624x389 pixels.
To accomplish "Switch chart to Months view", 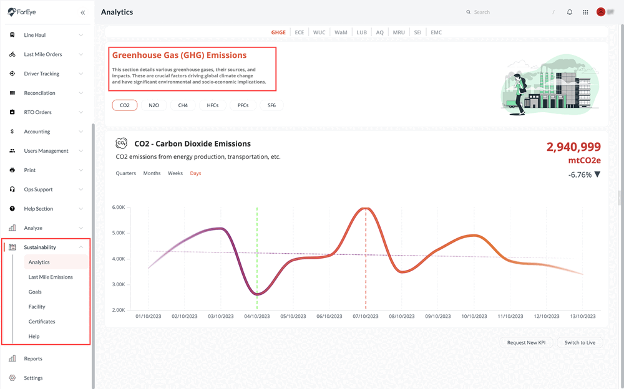I will click(152, 173).
